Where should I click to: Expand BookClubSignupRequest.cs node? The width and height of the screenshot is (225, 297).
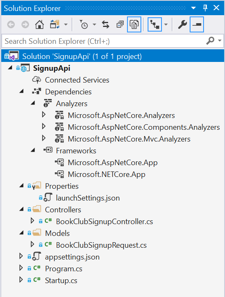pos(32,244)
